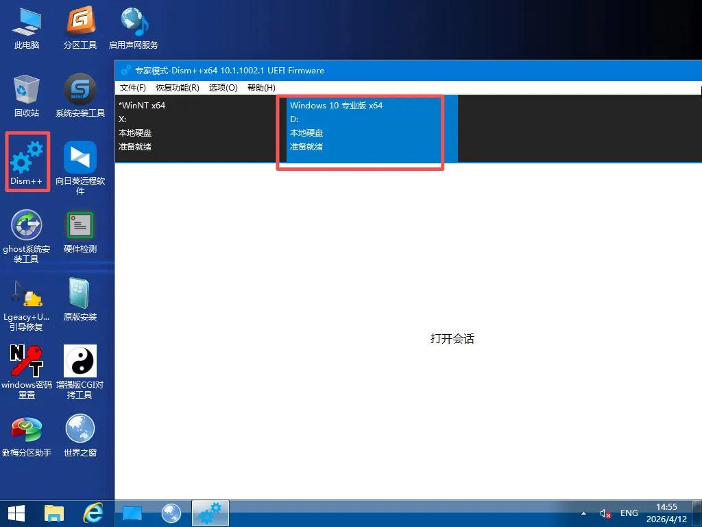The height and width of the screenshot is (527, 702).
Task: Open the 硬件检测 desktop icon
Action: pyautogui.click(x=80, y=232)
